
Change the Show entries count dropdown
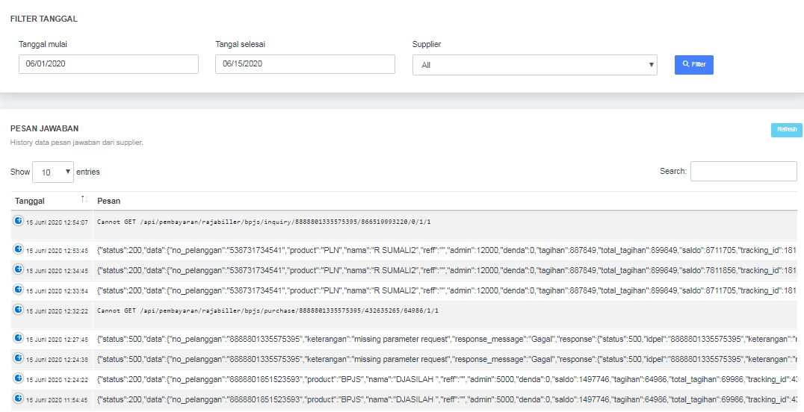click(53, 172)
